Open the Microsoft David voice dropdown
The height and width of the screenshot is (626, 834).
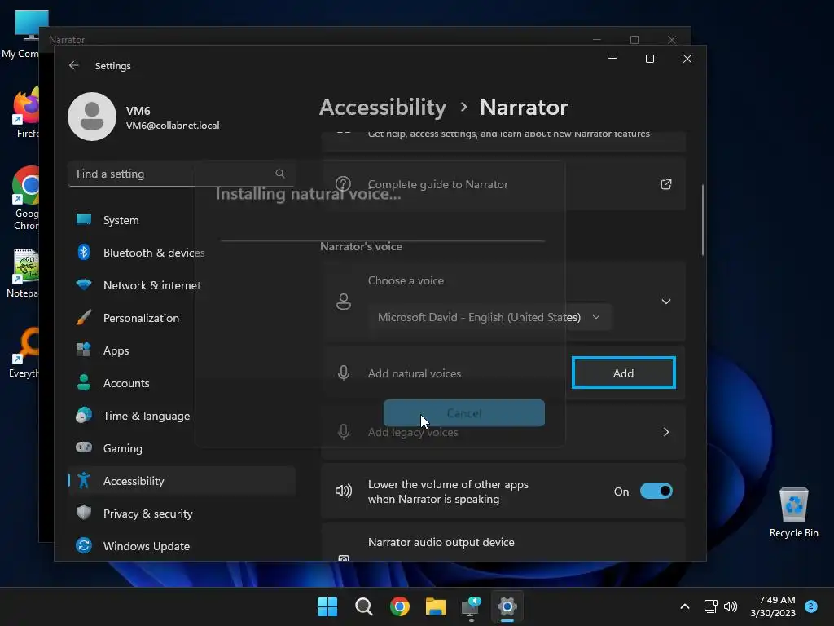click(489, 317)
